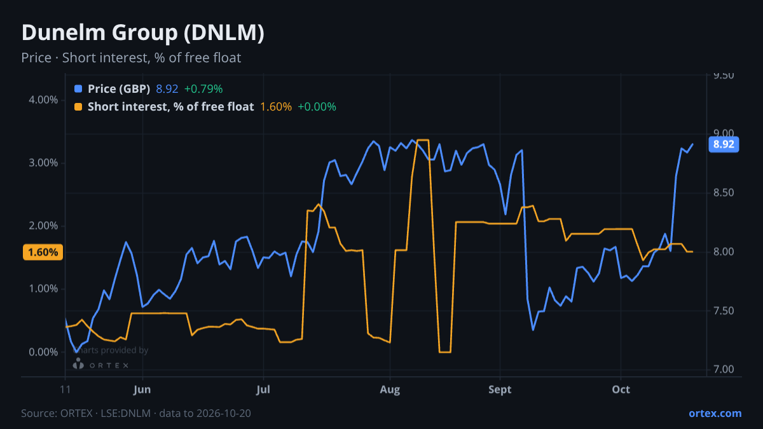Click the subtitle "Price · Short interest, % of free float"
Screen dimensions: 763x429
point(131,58)
